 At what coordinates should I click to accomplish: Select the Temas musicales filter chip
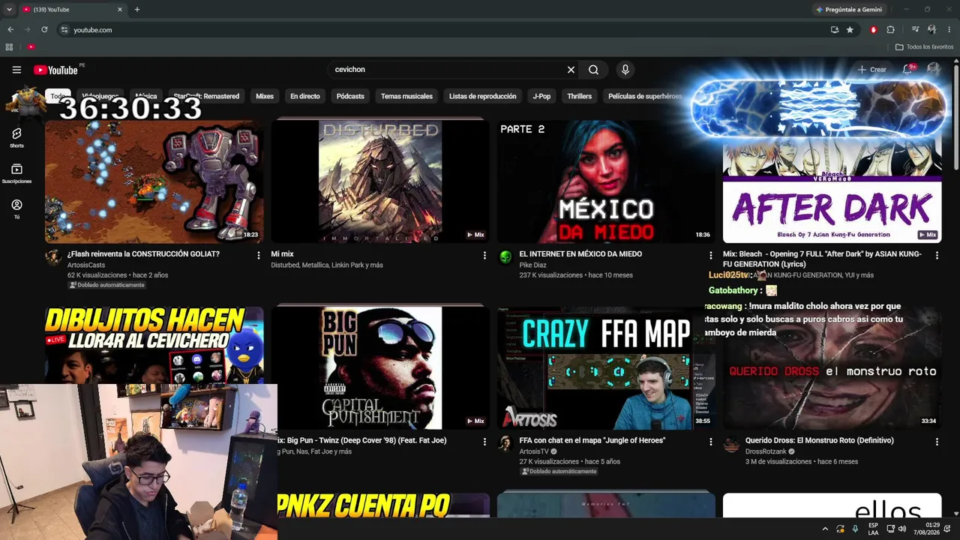click(406, 96)
